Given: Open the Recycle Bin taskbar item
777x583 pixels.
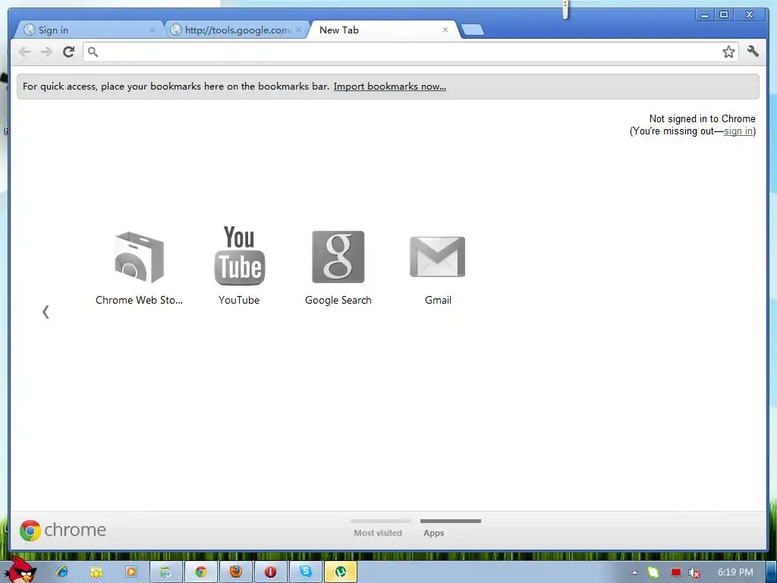Looking at the screenshot, I should tap(166, 572).
